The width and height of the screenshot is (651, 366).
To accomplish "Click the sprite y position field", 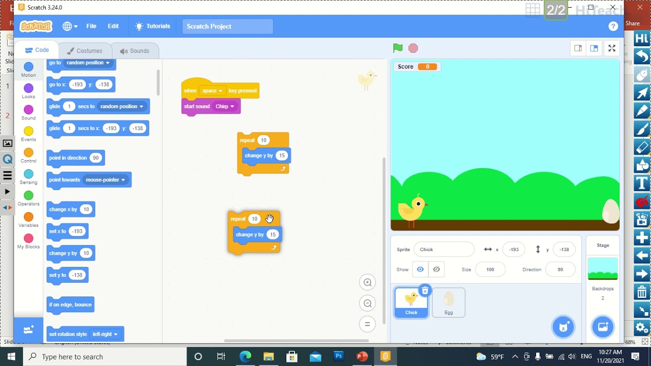I will click(x=564, y=250).
